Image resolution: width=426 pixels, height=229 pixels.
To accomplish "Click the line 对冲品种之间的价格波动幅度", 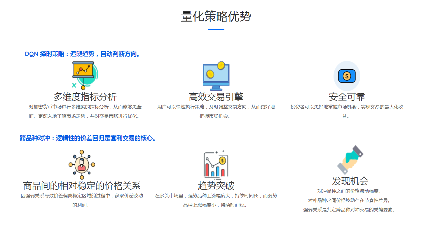I will point(350,191).
